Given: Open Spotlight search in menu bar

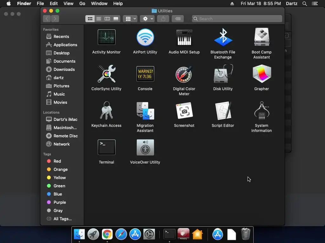Looking at the screenshot, I should (x=304, y=3).
